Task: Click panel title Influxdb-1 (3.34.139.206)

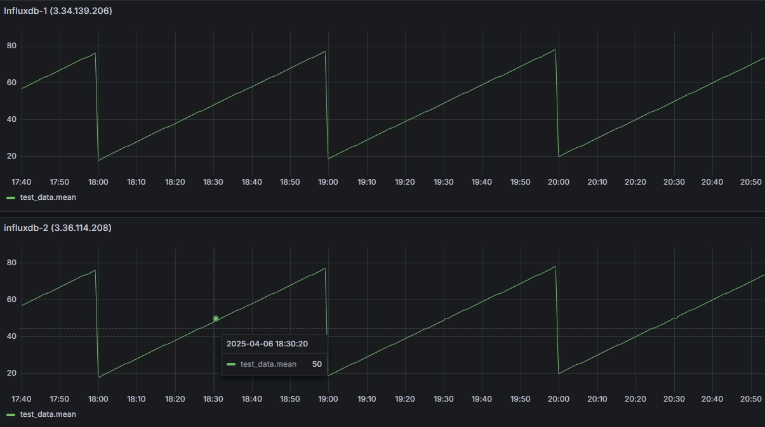Action: click(56, 10)
